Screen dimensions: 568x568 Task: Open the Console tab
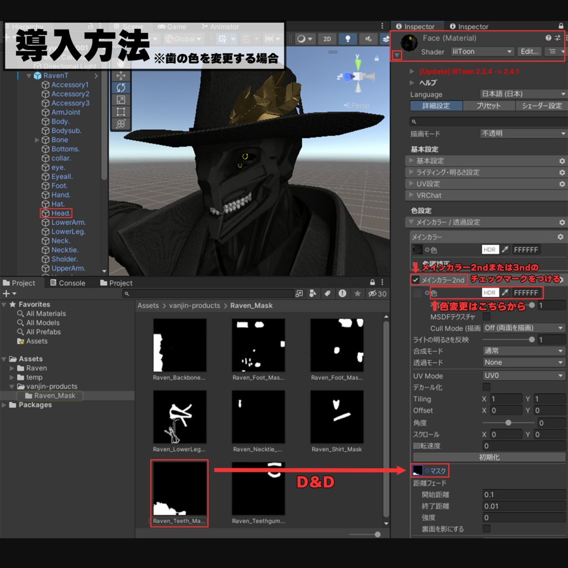tap(68, 283)
